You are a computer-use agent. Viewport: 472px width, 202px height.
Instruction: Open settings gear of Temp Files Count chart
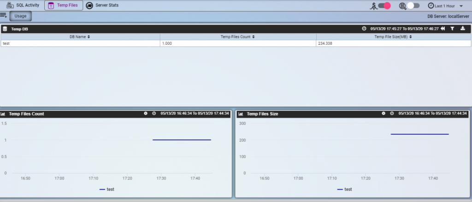point(146,113)
